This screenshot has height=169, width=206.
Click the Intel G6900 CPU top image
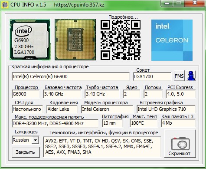(30, 40)
